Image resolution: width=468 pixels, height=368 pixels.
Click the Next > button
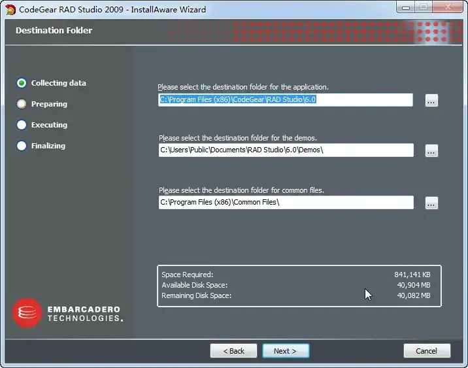[286, 351]
